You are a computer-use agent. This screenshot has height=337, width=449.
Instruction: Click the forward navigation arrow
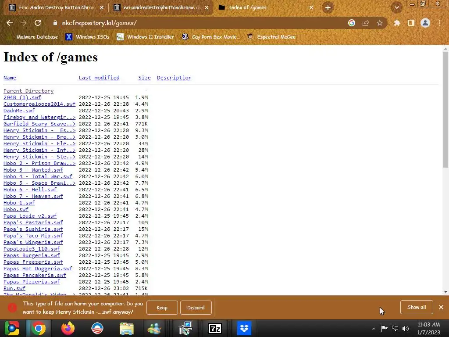click(x=24, y=23)
